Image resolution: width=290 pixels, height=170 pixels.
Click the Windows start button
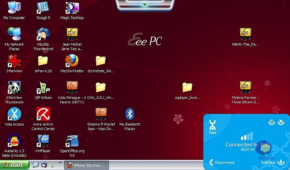[14, 165]
